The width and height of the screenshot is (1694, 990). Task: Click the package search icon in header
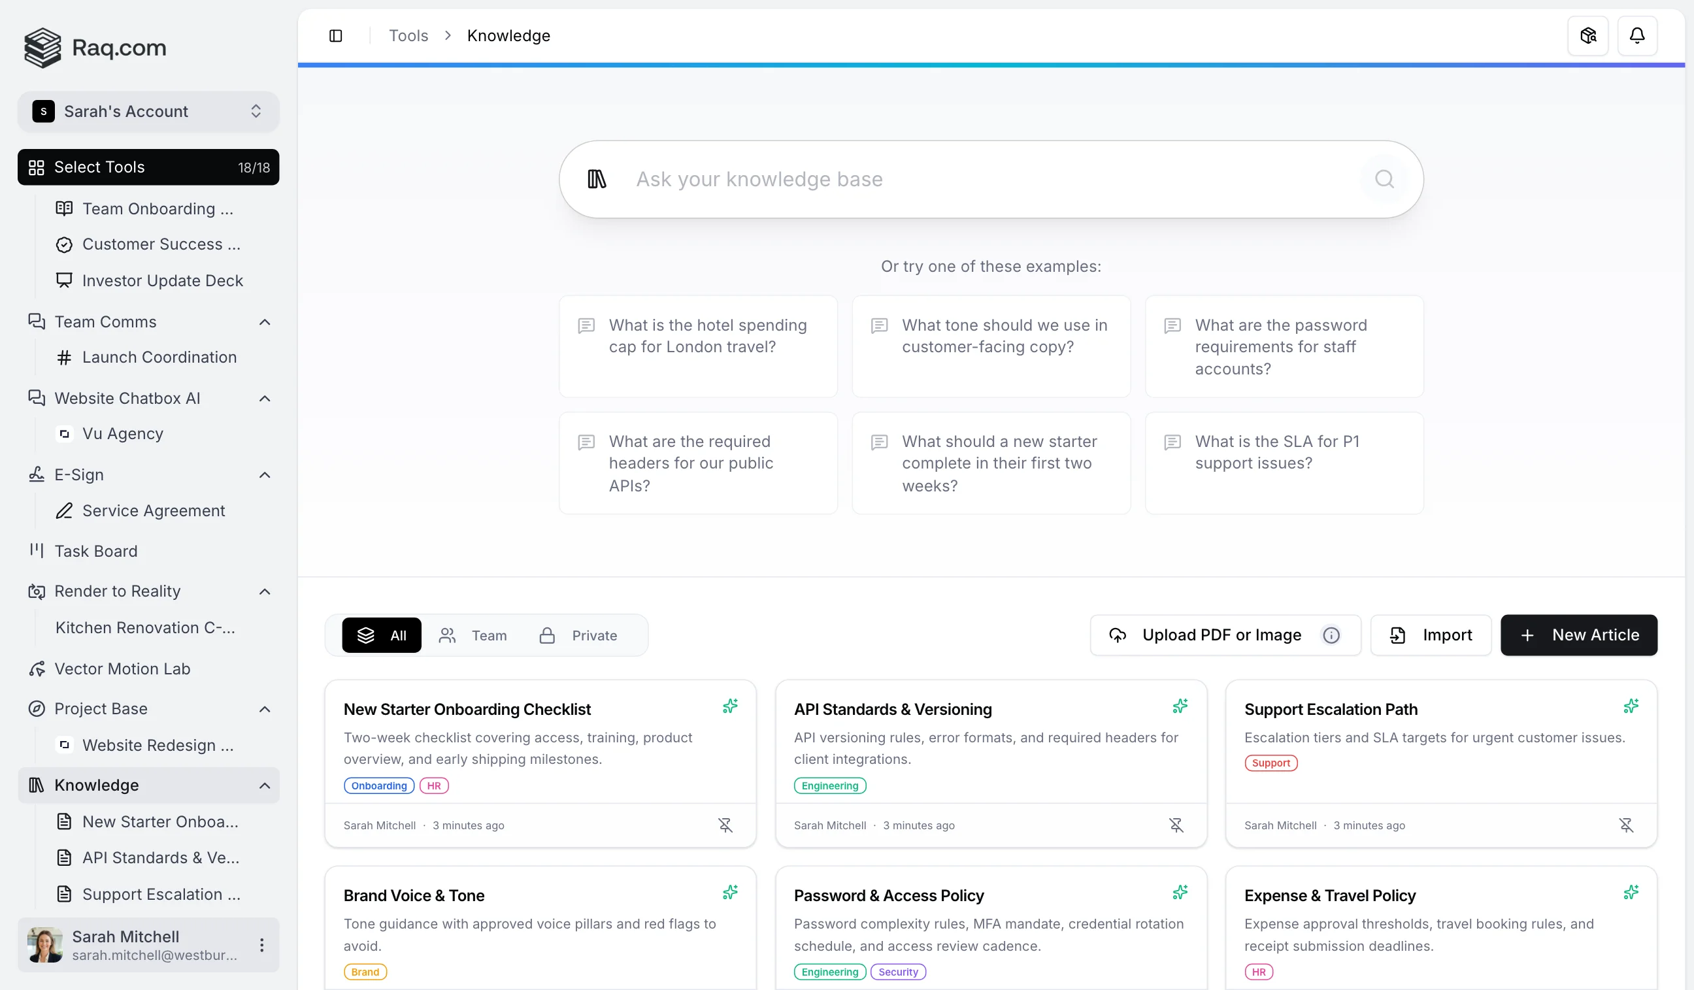1587,36
